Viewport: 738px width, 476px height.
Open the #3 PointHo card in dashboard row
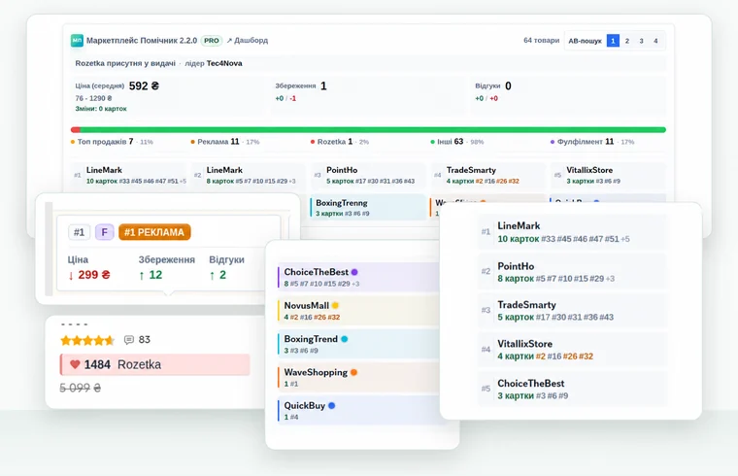coord(369,175)
